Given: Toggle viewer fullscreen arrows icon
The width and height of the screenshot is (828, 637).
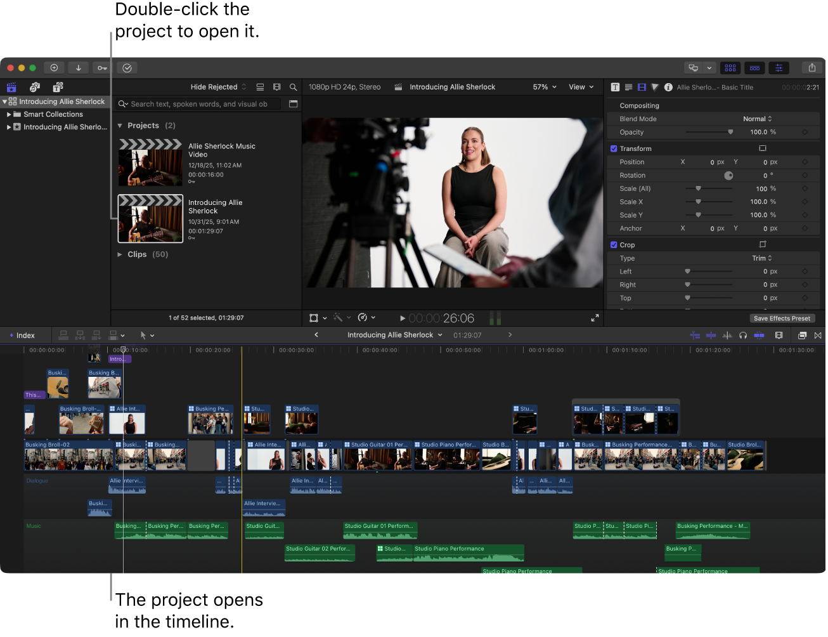Looking at the screenshot, I should [595, 318].
